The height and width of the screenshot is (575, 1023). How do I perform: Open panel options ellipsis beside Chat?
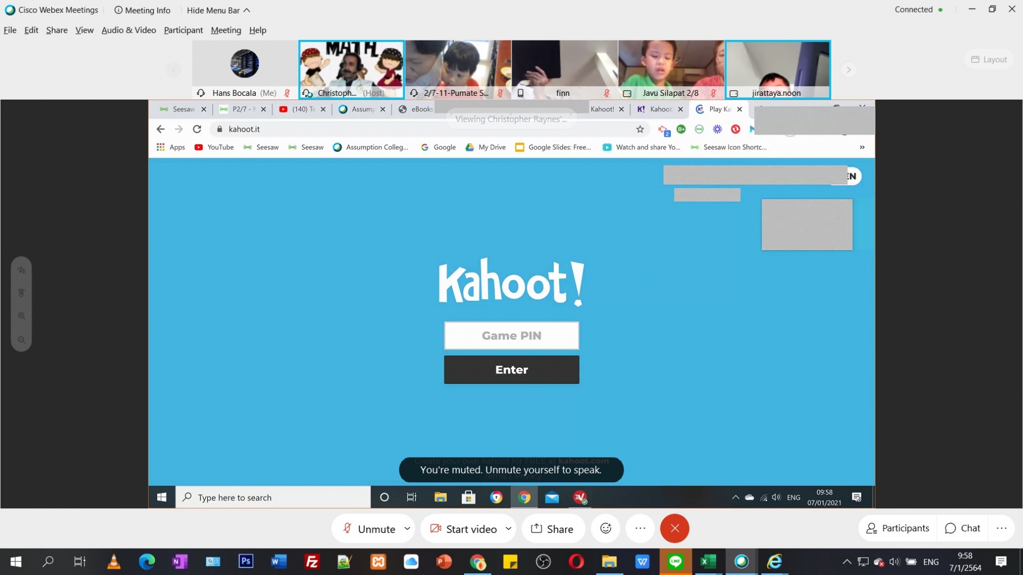(1001, 528)
